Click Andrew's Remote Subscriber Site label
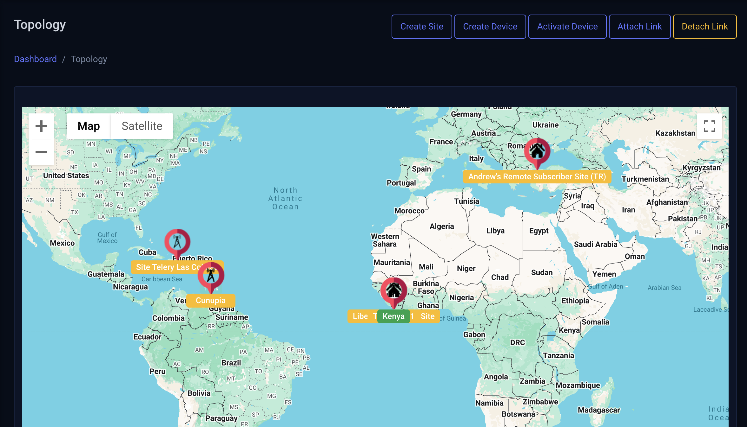Image resolution: width=747 pixels, height=427 pixels. 537,176
